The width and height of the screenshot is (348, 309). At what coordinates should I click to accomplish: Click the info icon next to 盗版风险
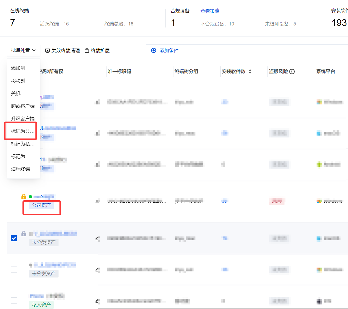coord(292,71)
